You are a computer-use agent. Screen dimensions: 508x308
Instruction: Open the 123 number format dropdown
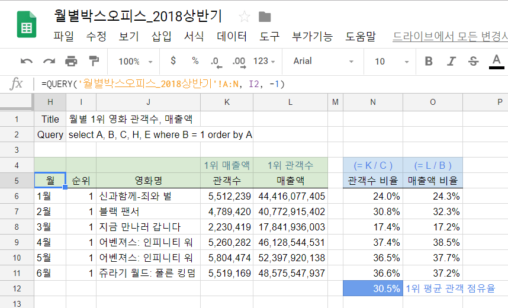[x=265, y=61]
